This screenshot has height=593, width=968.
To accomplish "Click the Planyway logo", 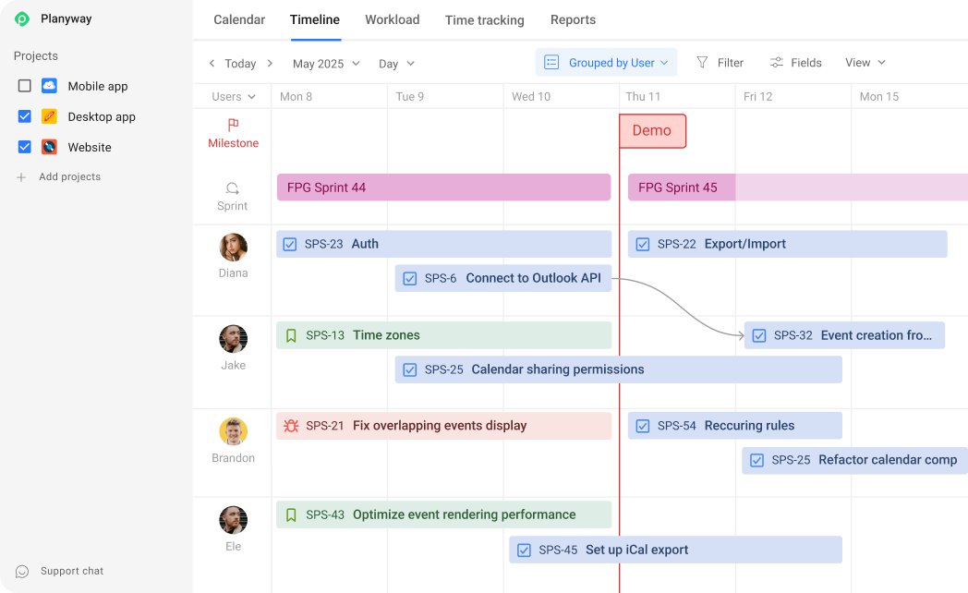I will pos(20,18).
